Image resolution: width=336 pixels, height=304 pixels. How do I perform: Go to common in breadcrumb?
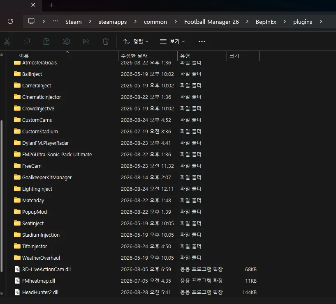[x=155, y=22]
